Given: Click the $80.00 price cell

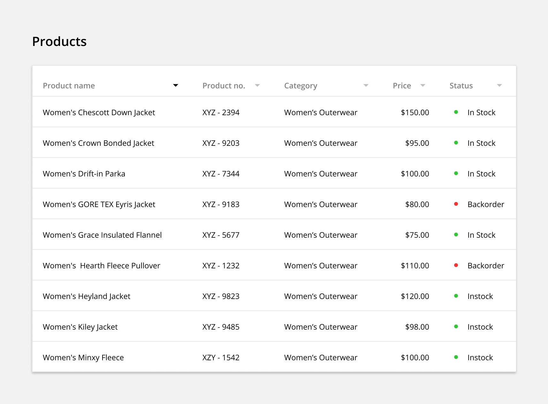Looking at the screenshot, I should (x=417, y=204).
